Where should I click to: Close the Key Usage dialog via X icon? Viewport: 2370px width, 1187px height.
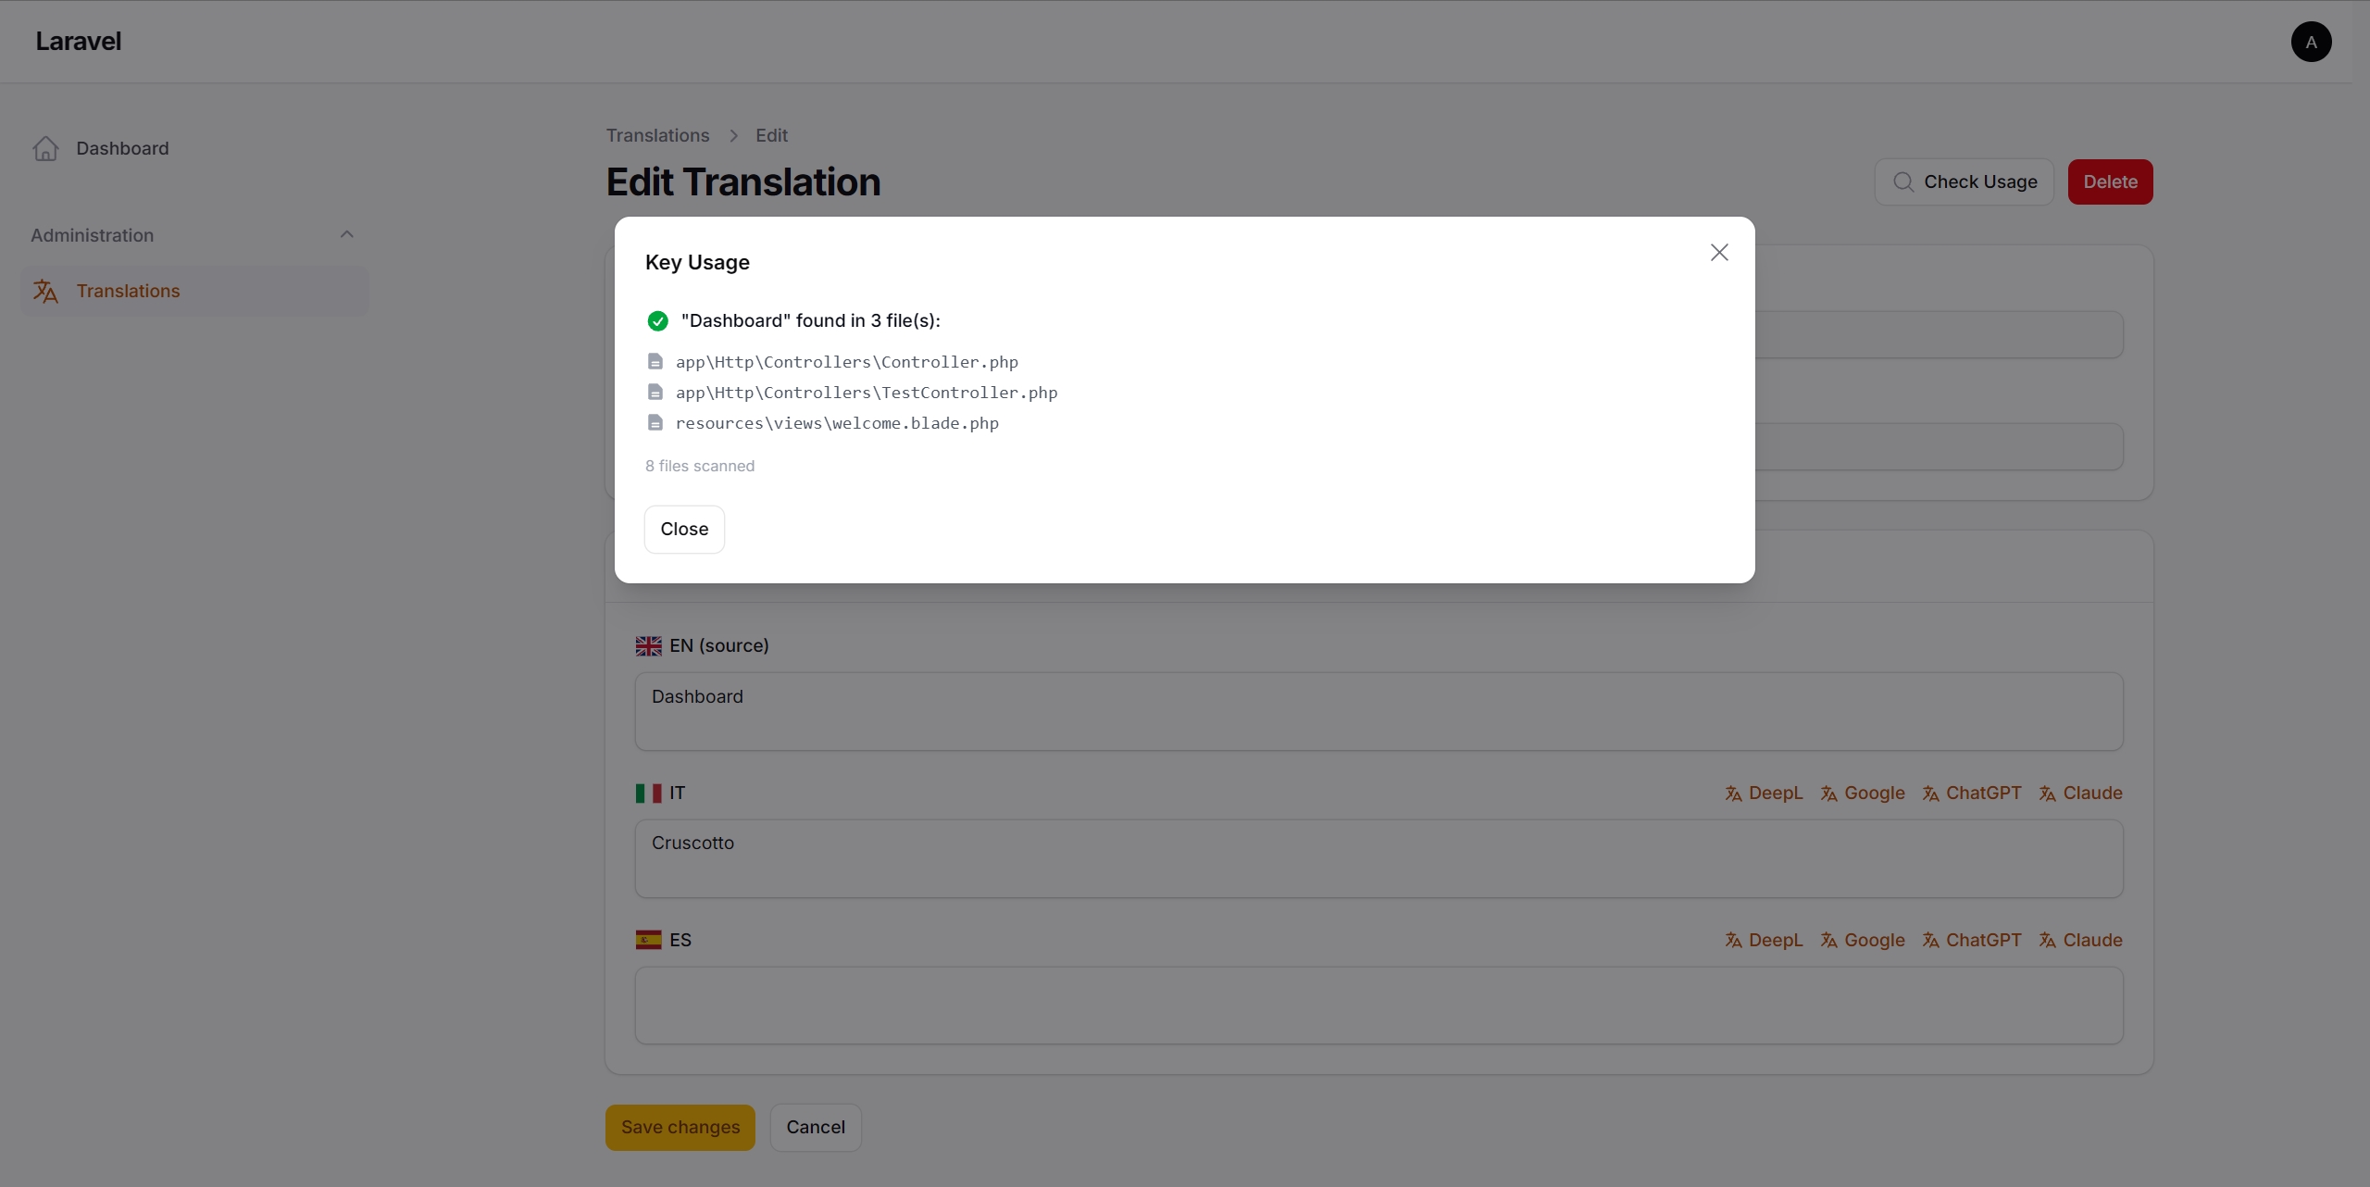tap(1719, 252)
